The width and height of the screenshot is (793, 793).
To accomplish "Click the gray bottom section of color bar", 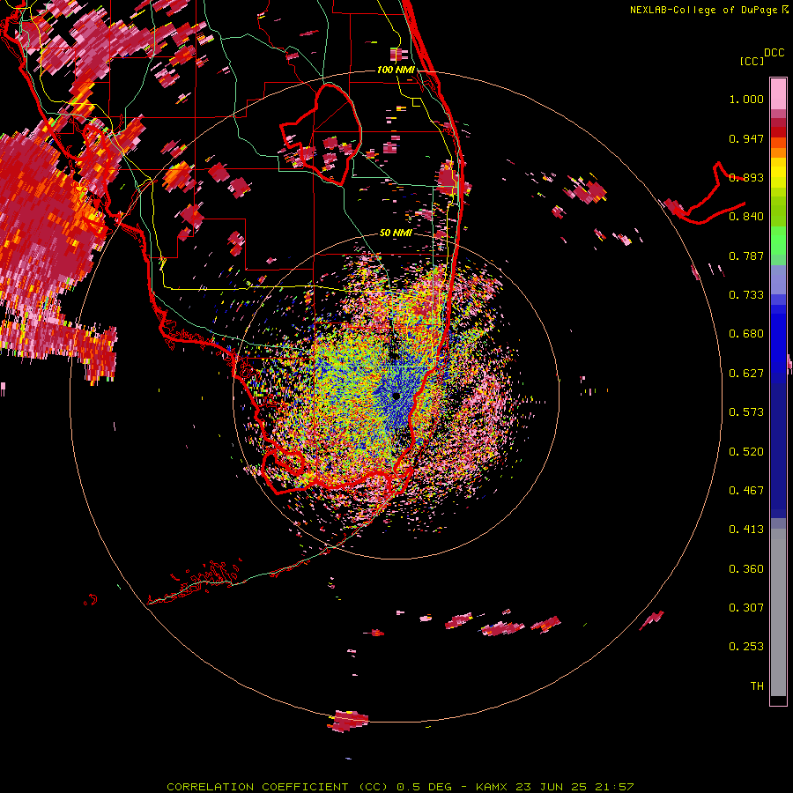I will [x=778, y=612].
